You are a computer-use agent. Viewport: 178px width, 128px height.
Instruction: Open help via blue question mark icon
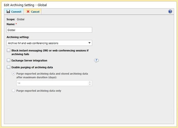pyautogui.click(x=170, y=12)
